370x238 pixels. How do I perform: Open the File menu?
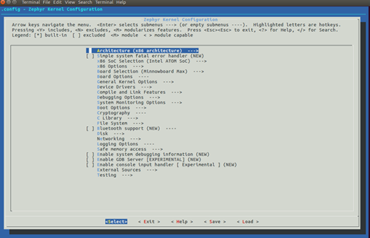pyautogui.click(x=47, y=2)
